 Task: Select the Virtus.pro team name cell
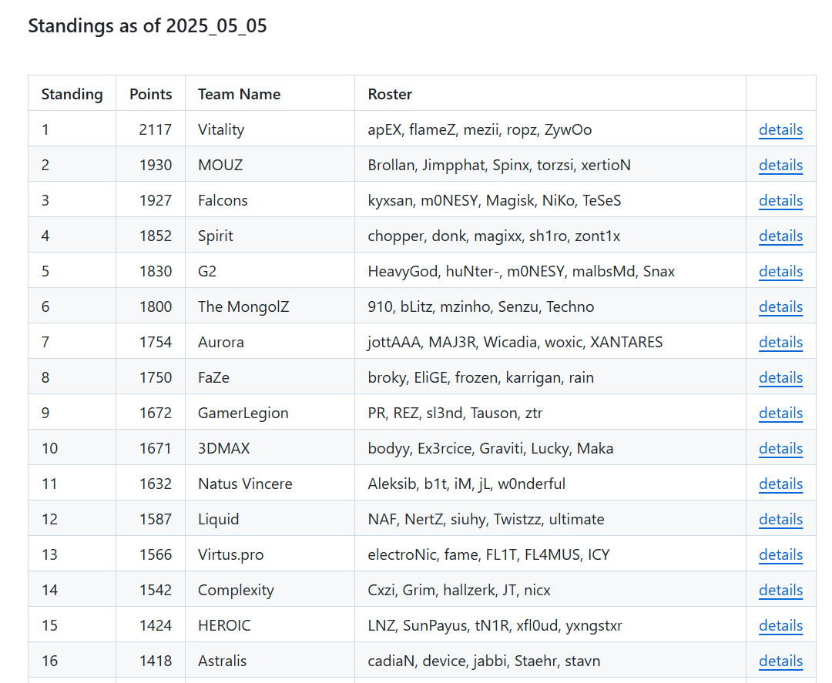pos(270,554)
